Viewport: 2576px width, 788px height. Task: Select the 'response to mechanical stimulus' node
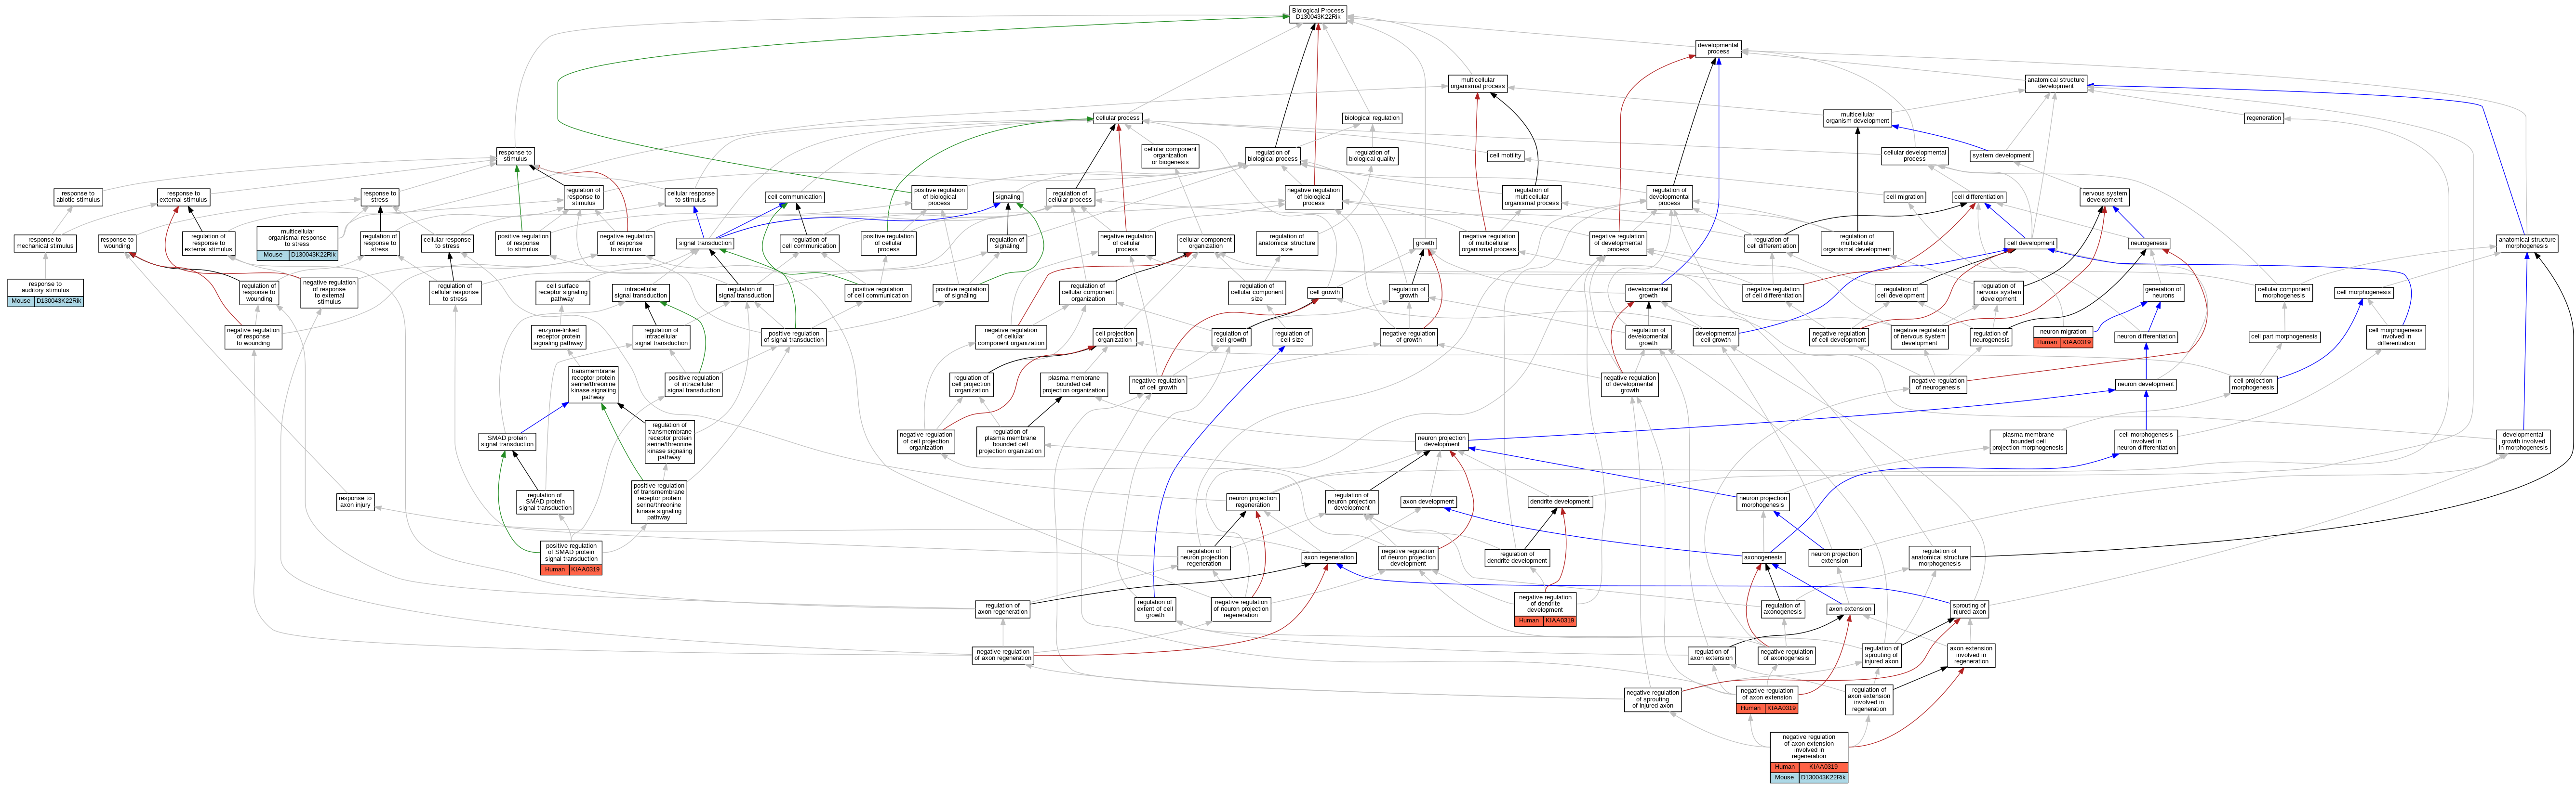45,243
